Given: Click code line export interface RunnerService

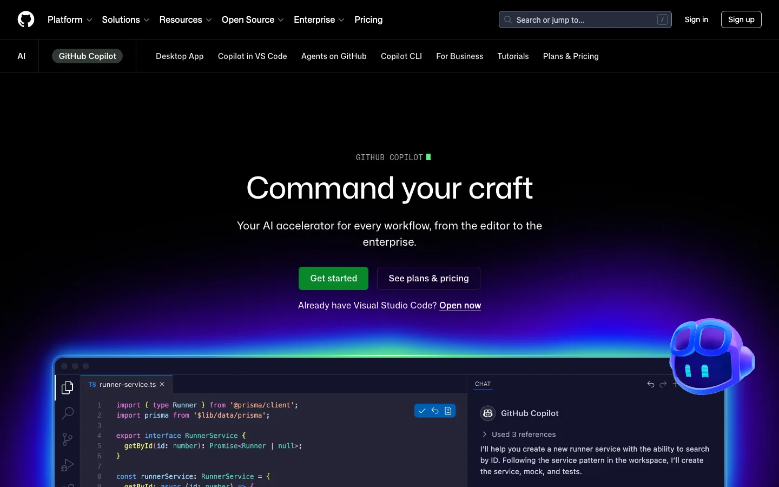Looking at the screenshot, I should pos(181,436).
